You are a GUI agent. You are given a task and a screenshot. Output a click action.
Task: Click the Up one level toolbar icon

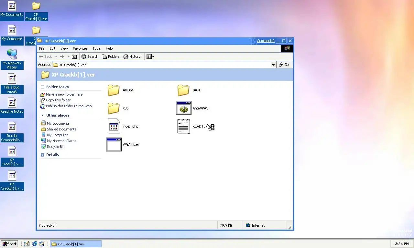[74, 57]
